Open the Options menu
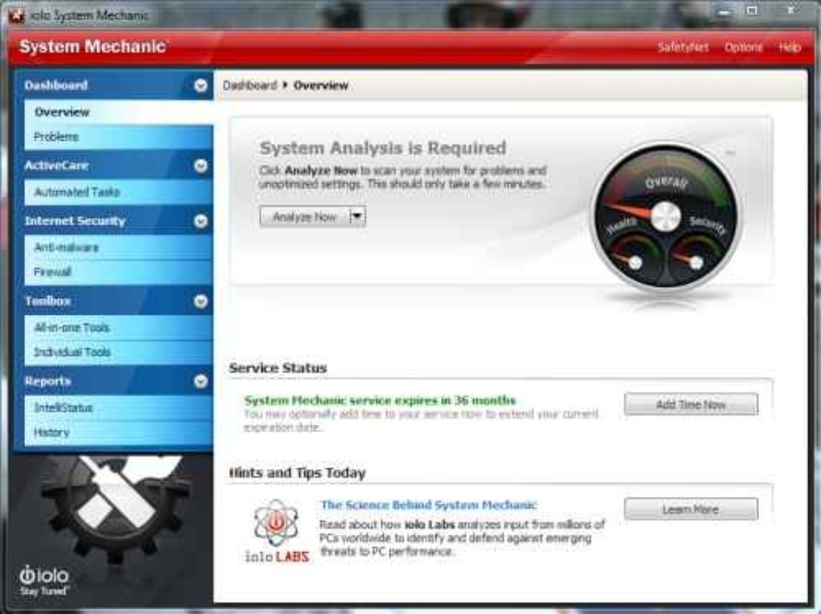The height and width of the screenshot is (614, 821). pos(744,47)
